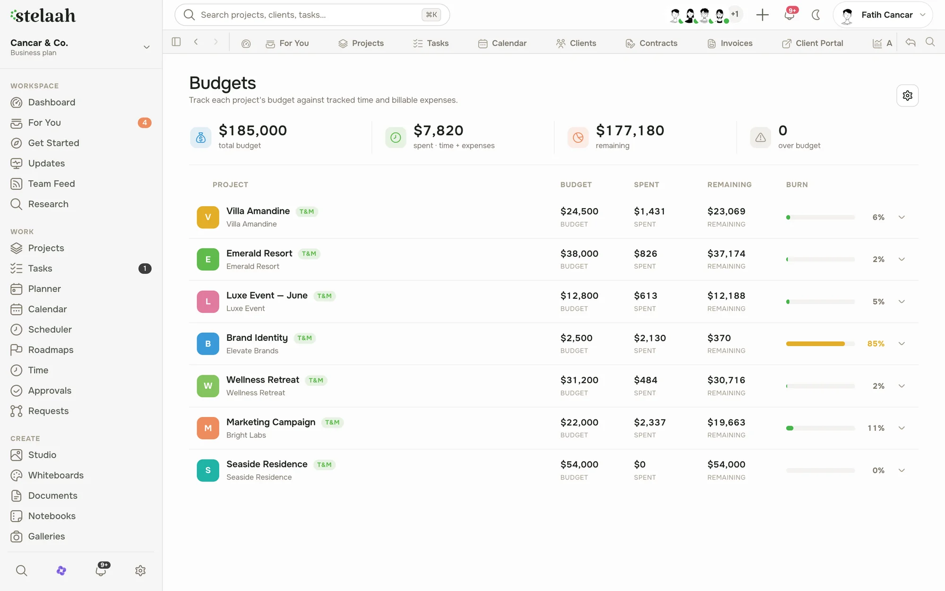Switch to the Contracts tab

tap(652, 43)
